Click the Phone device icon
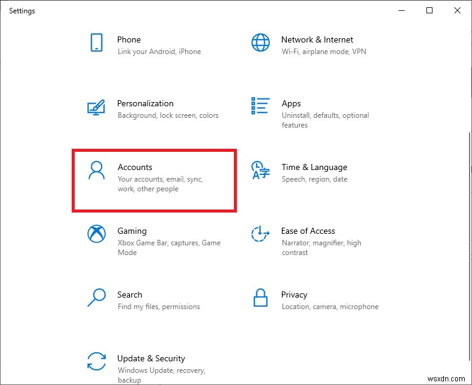 point(96,43)
